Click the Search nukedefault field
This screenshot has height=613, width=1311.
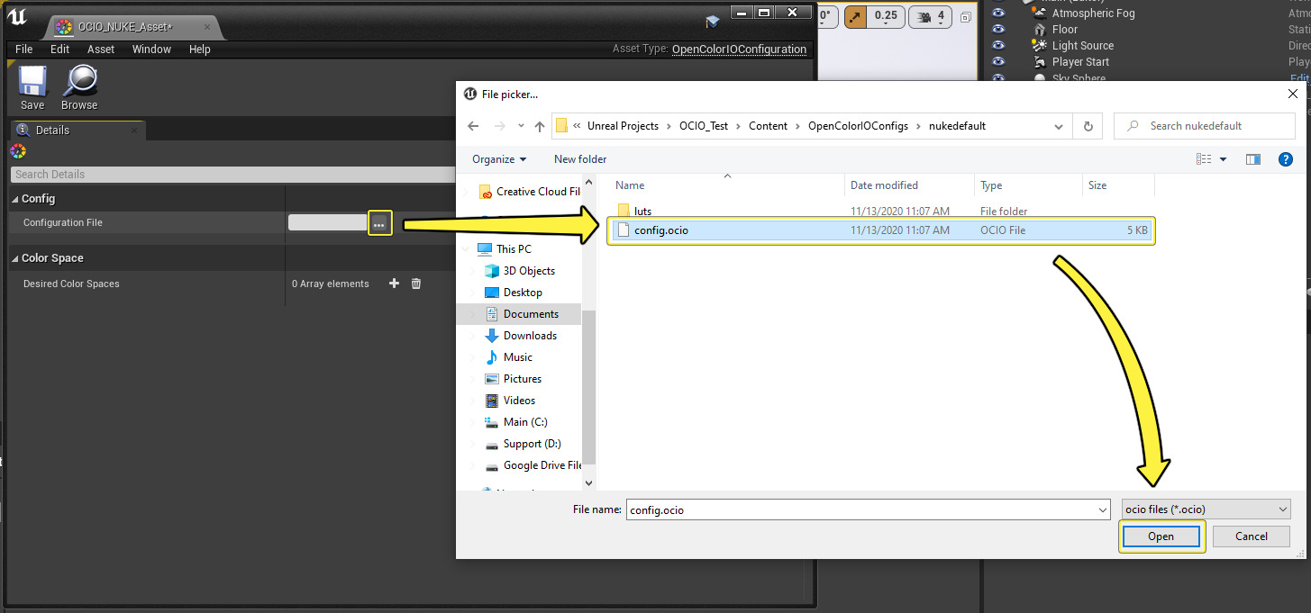point(1212,126)
